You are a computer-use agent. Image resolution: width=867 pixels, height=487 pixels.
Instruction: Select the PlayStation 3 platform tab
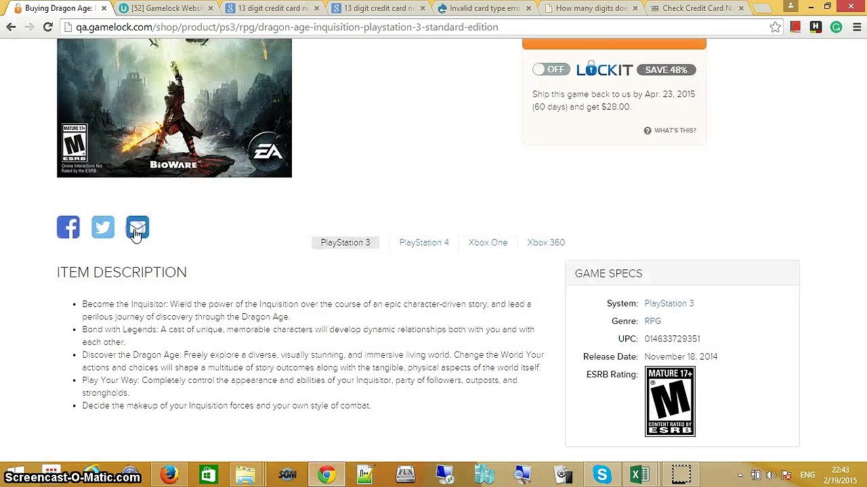coord(345,242)
